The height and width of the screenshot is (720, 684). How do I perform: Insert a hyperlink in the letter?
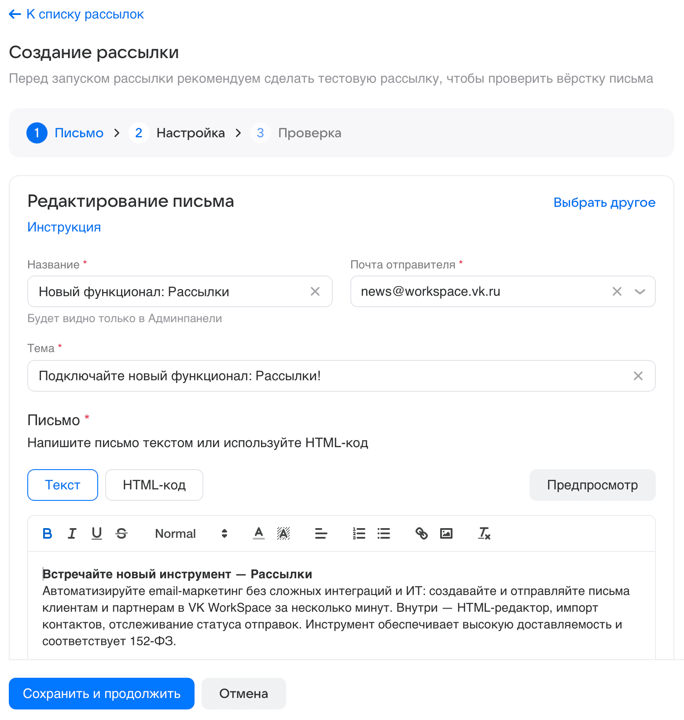tap(421, 533)
